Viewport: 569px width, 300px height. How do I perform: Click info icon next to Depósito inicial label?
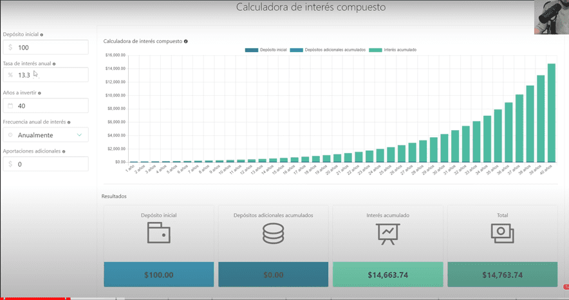[42, 35]
